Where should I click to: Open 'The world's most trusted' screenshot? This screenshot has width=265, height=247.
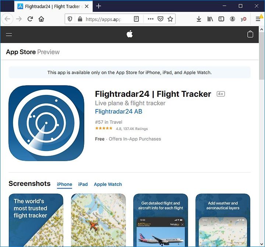[x=36, y=220]
